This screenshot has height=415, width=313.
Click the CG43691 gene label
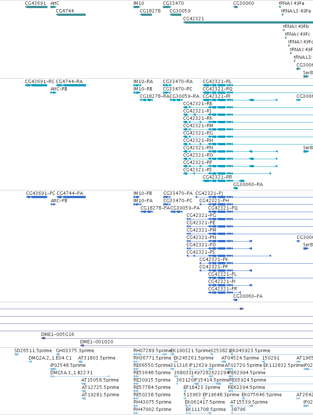(x=35, y=3)
